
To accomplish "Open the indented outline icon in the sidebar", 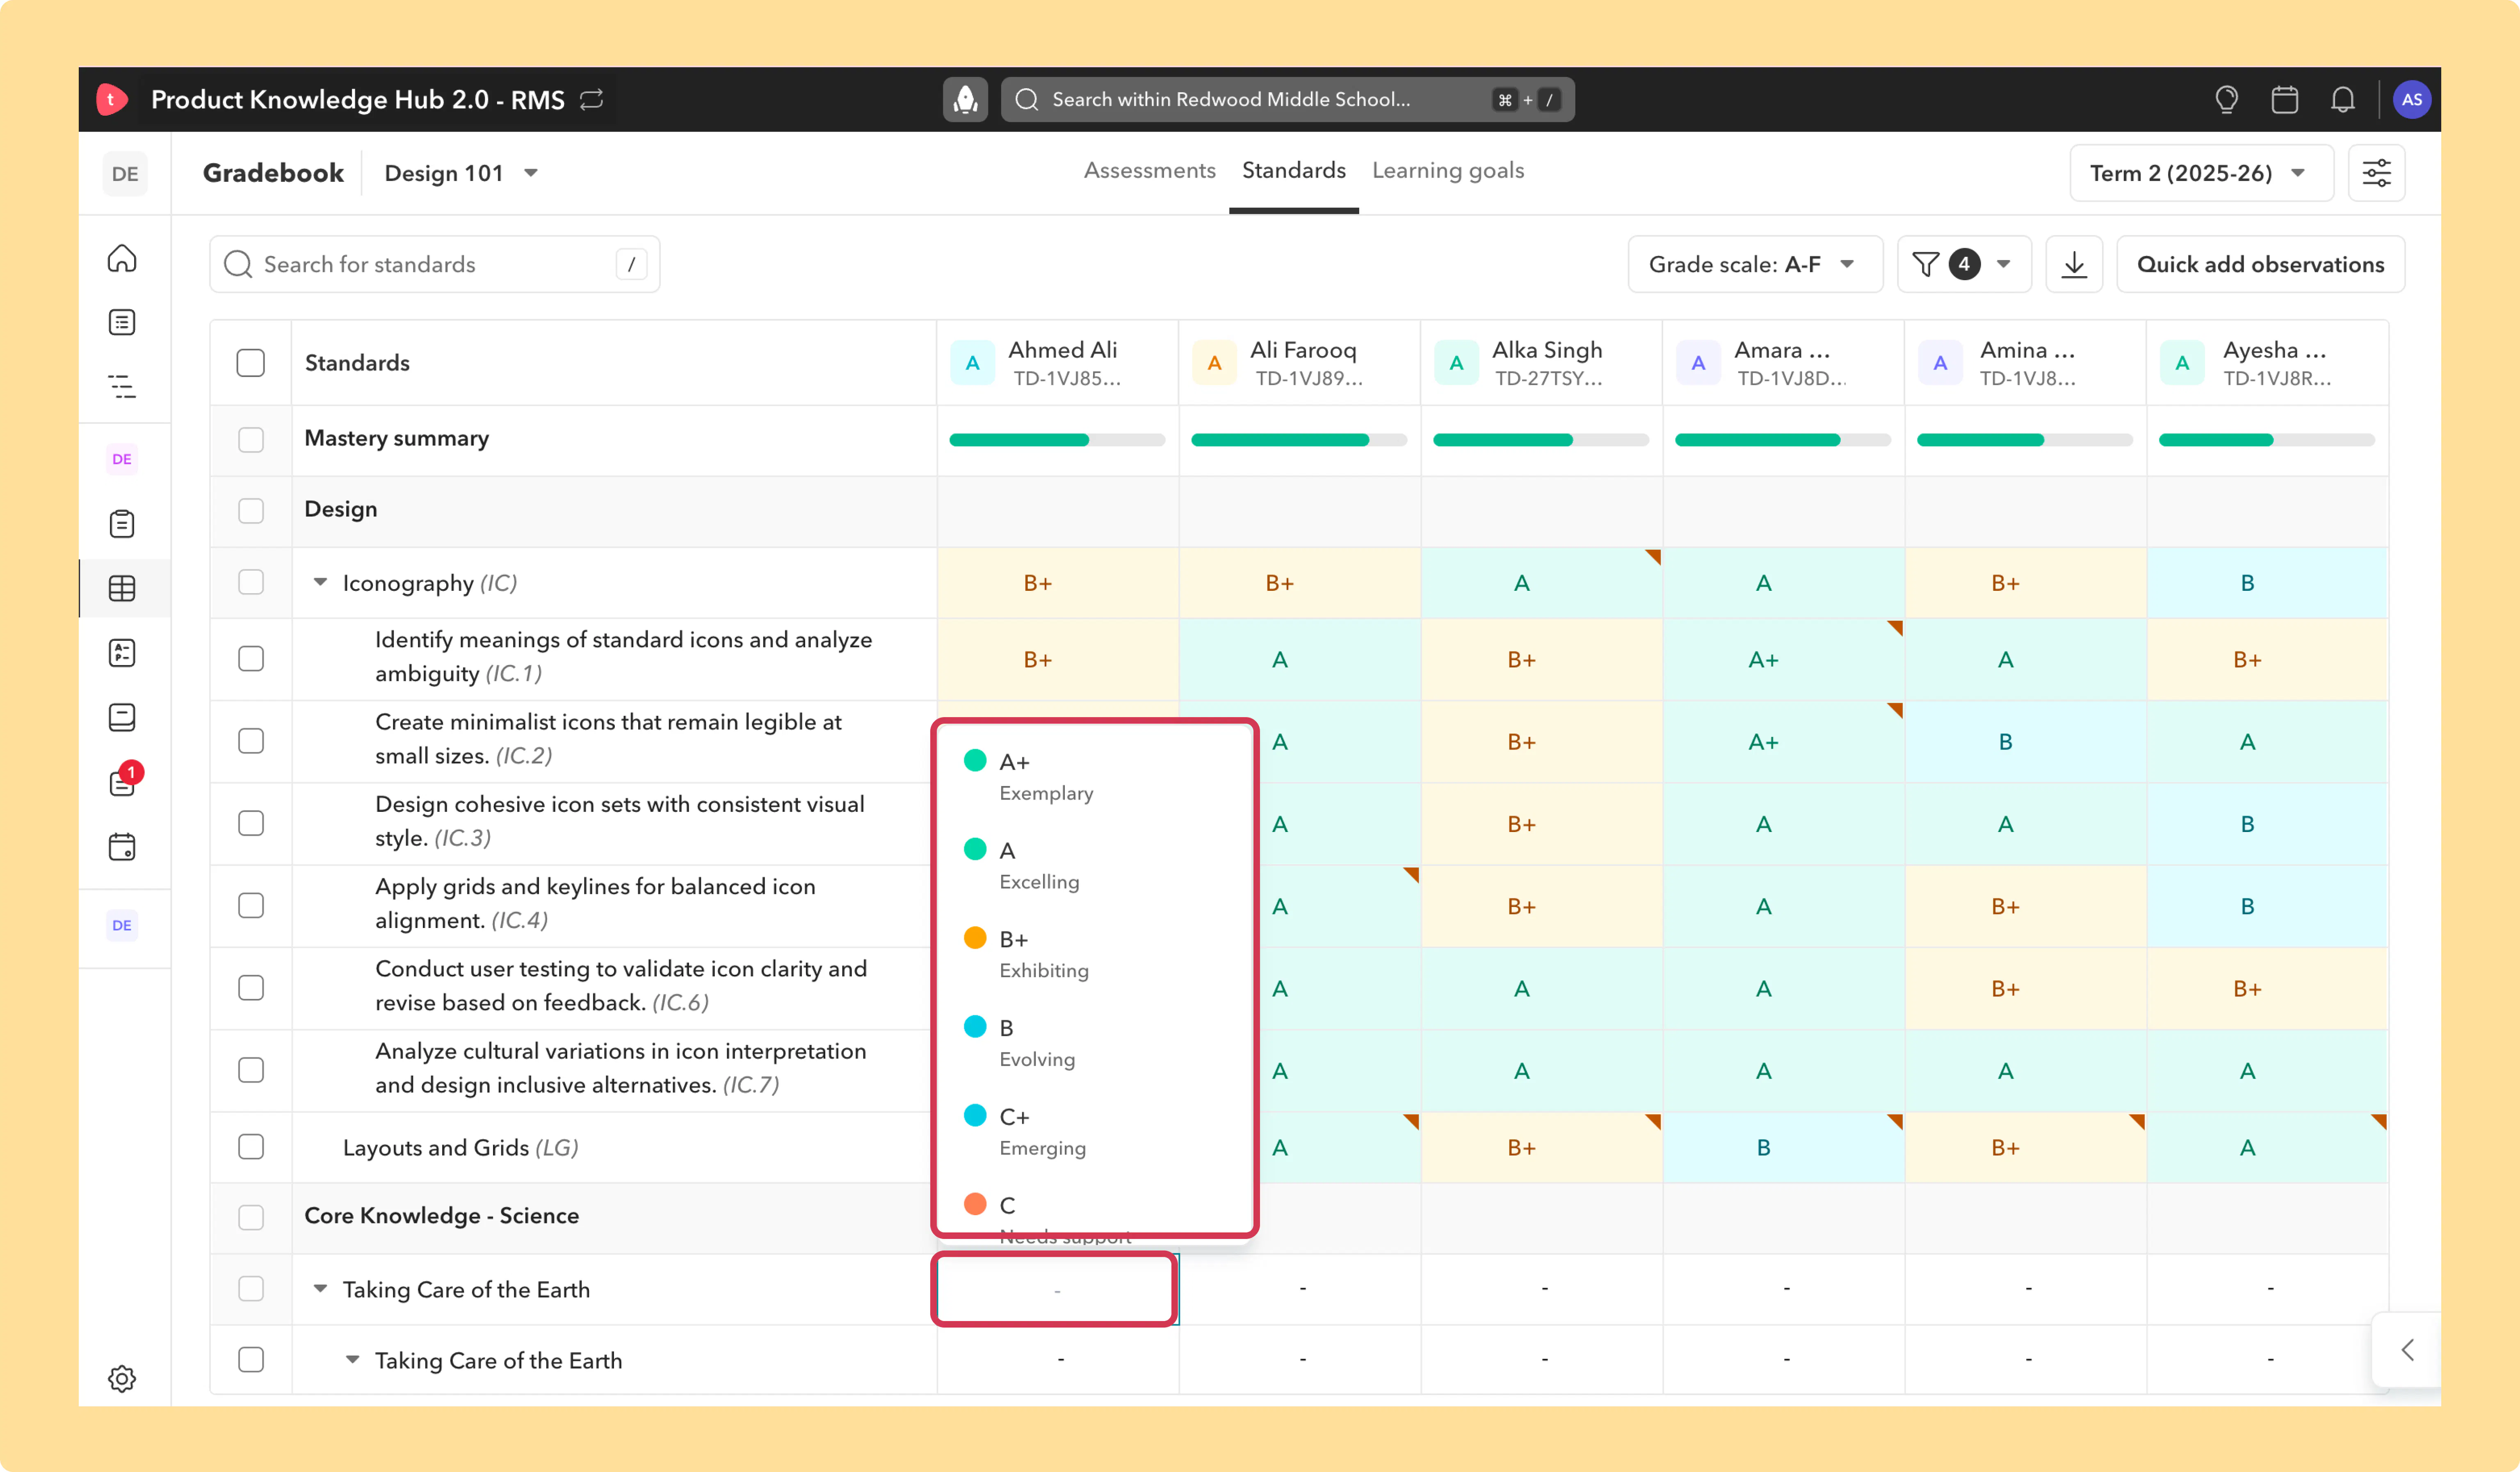I will (122, 386).
